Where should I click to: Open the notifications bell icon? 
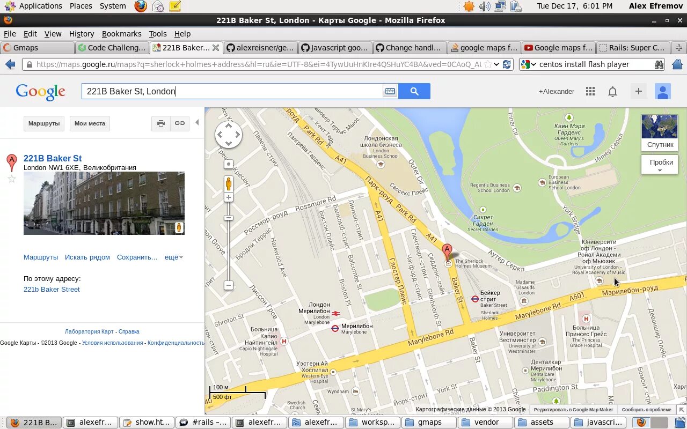(612, 91)
